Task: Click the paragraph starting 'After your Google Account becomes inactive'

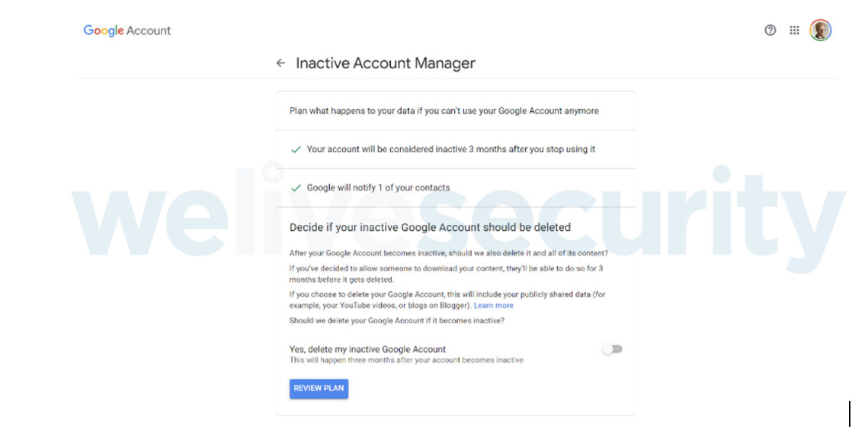Action: pos(449,253)
